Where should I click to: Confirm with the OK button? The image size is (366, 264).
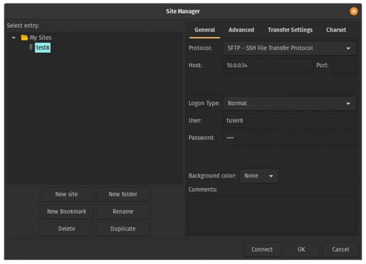(x=301, y=249)
